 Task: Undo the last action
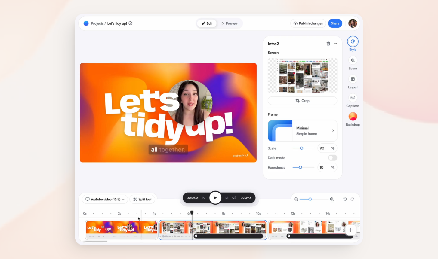(x=345, y=199)
